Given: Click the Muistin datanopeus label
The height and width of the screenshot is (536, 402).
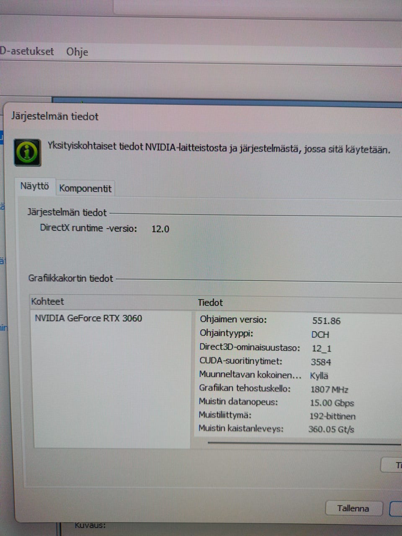Looking at the screenshot, I should [238, 402].
